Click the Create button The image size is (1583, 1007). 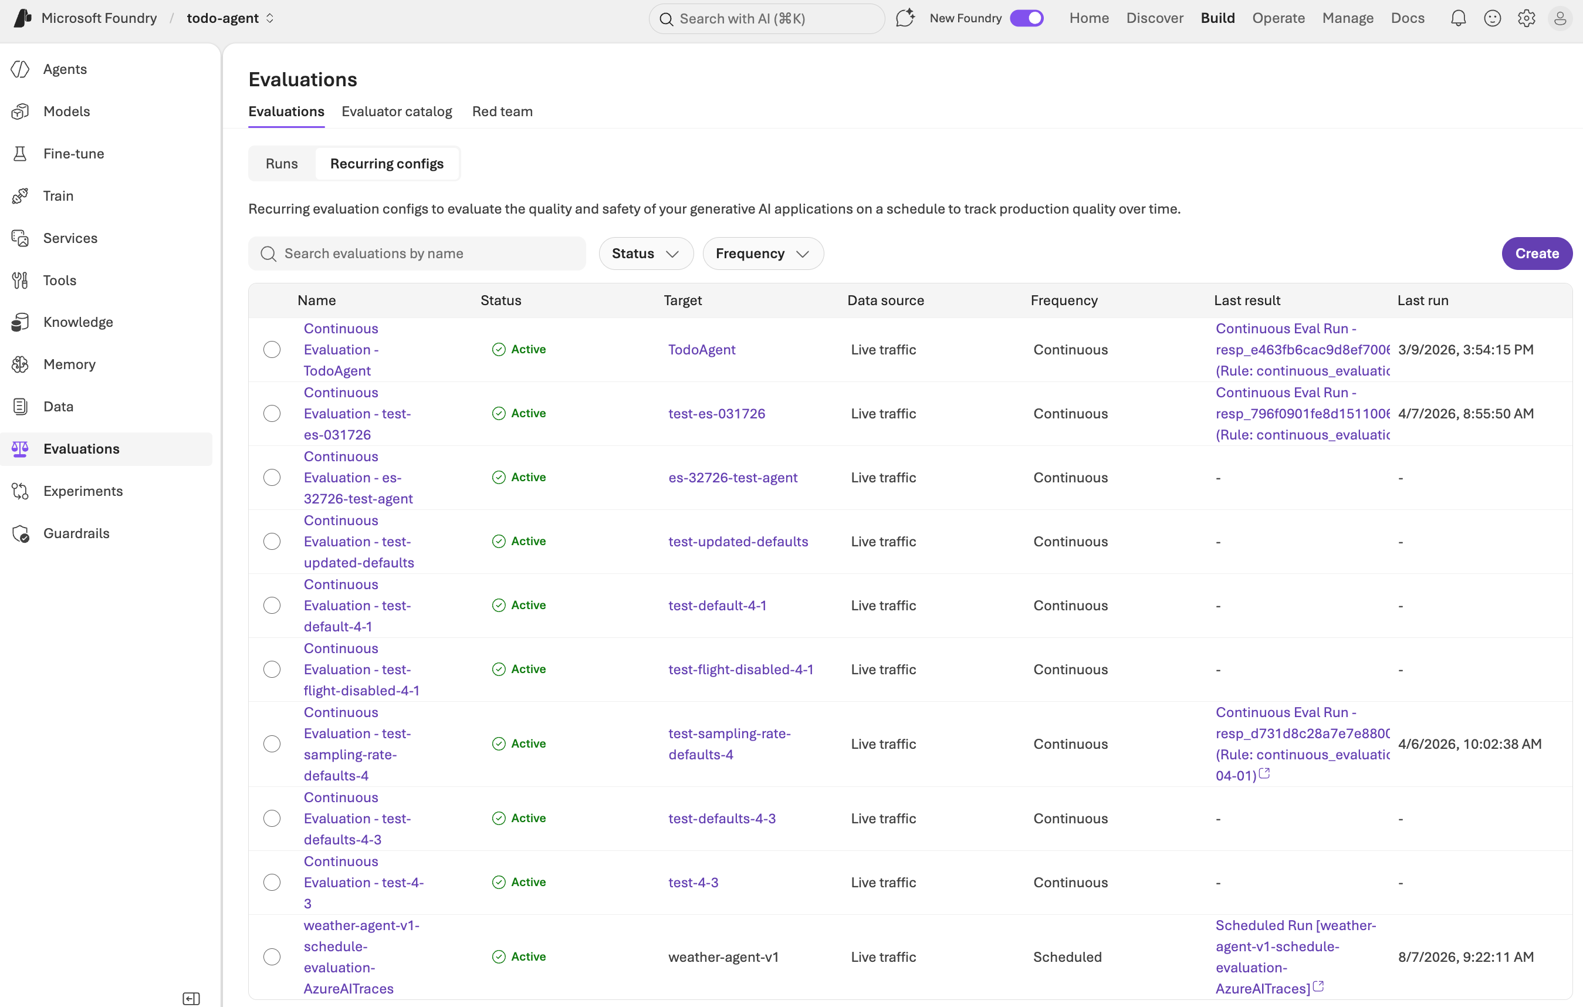tap(1537, 254)
